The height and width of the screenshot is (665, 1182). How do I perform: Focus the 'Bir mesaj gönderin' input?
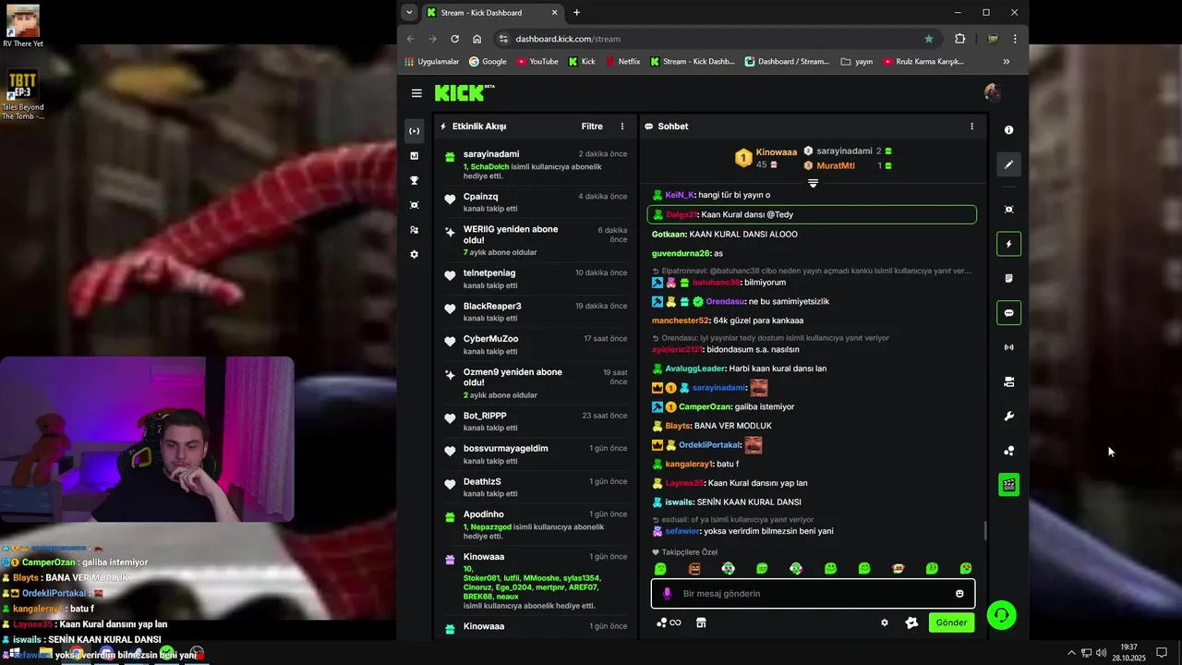click(x=813, y=594)
